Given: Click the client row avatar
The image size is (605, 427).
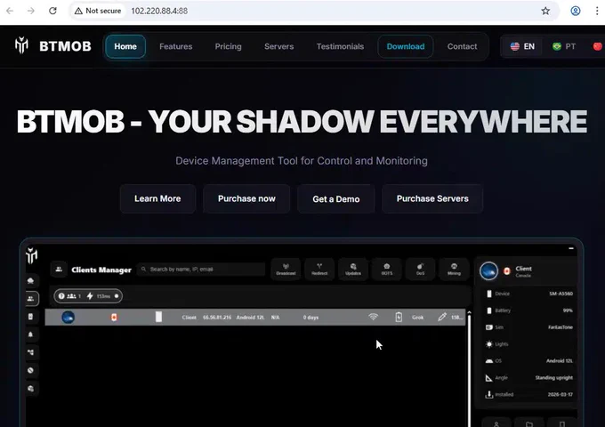Looking at the screenshot, I should [x=68, y=317].
